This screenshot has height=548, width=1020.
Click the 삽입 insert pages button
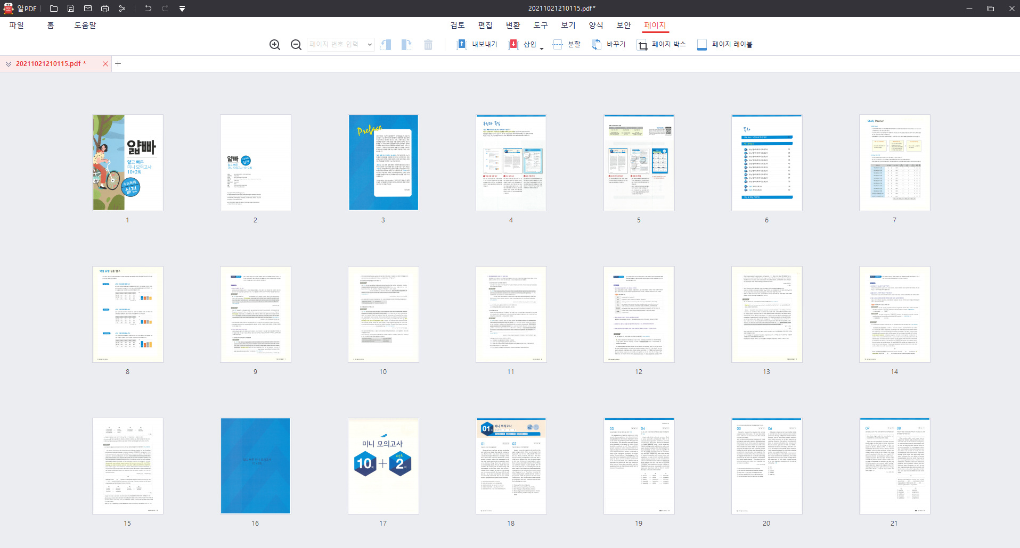[523, 45]
